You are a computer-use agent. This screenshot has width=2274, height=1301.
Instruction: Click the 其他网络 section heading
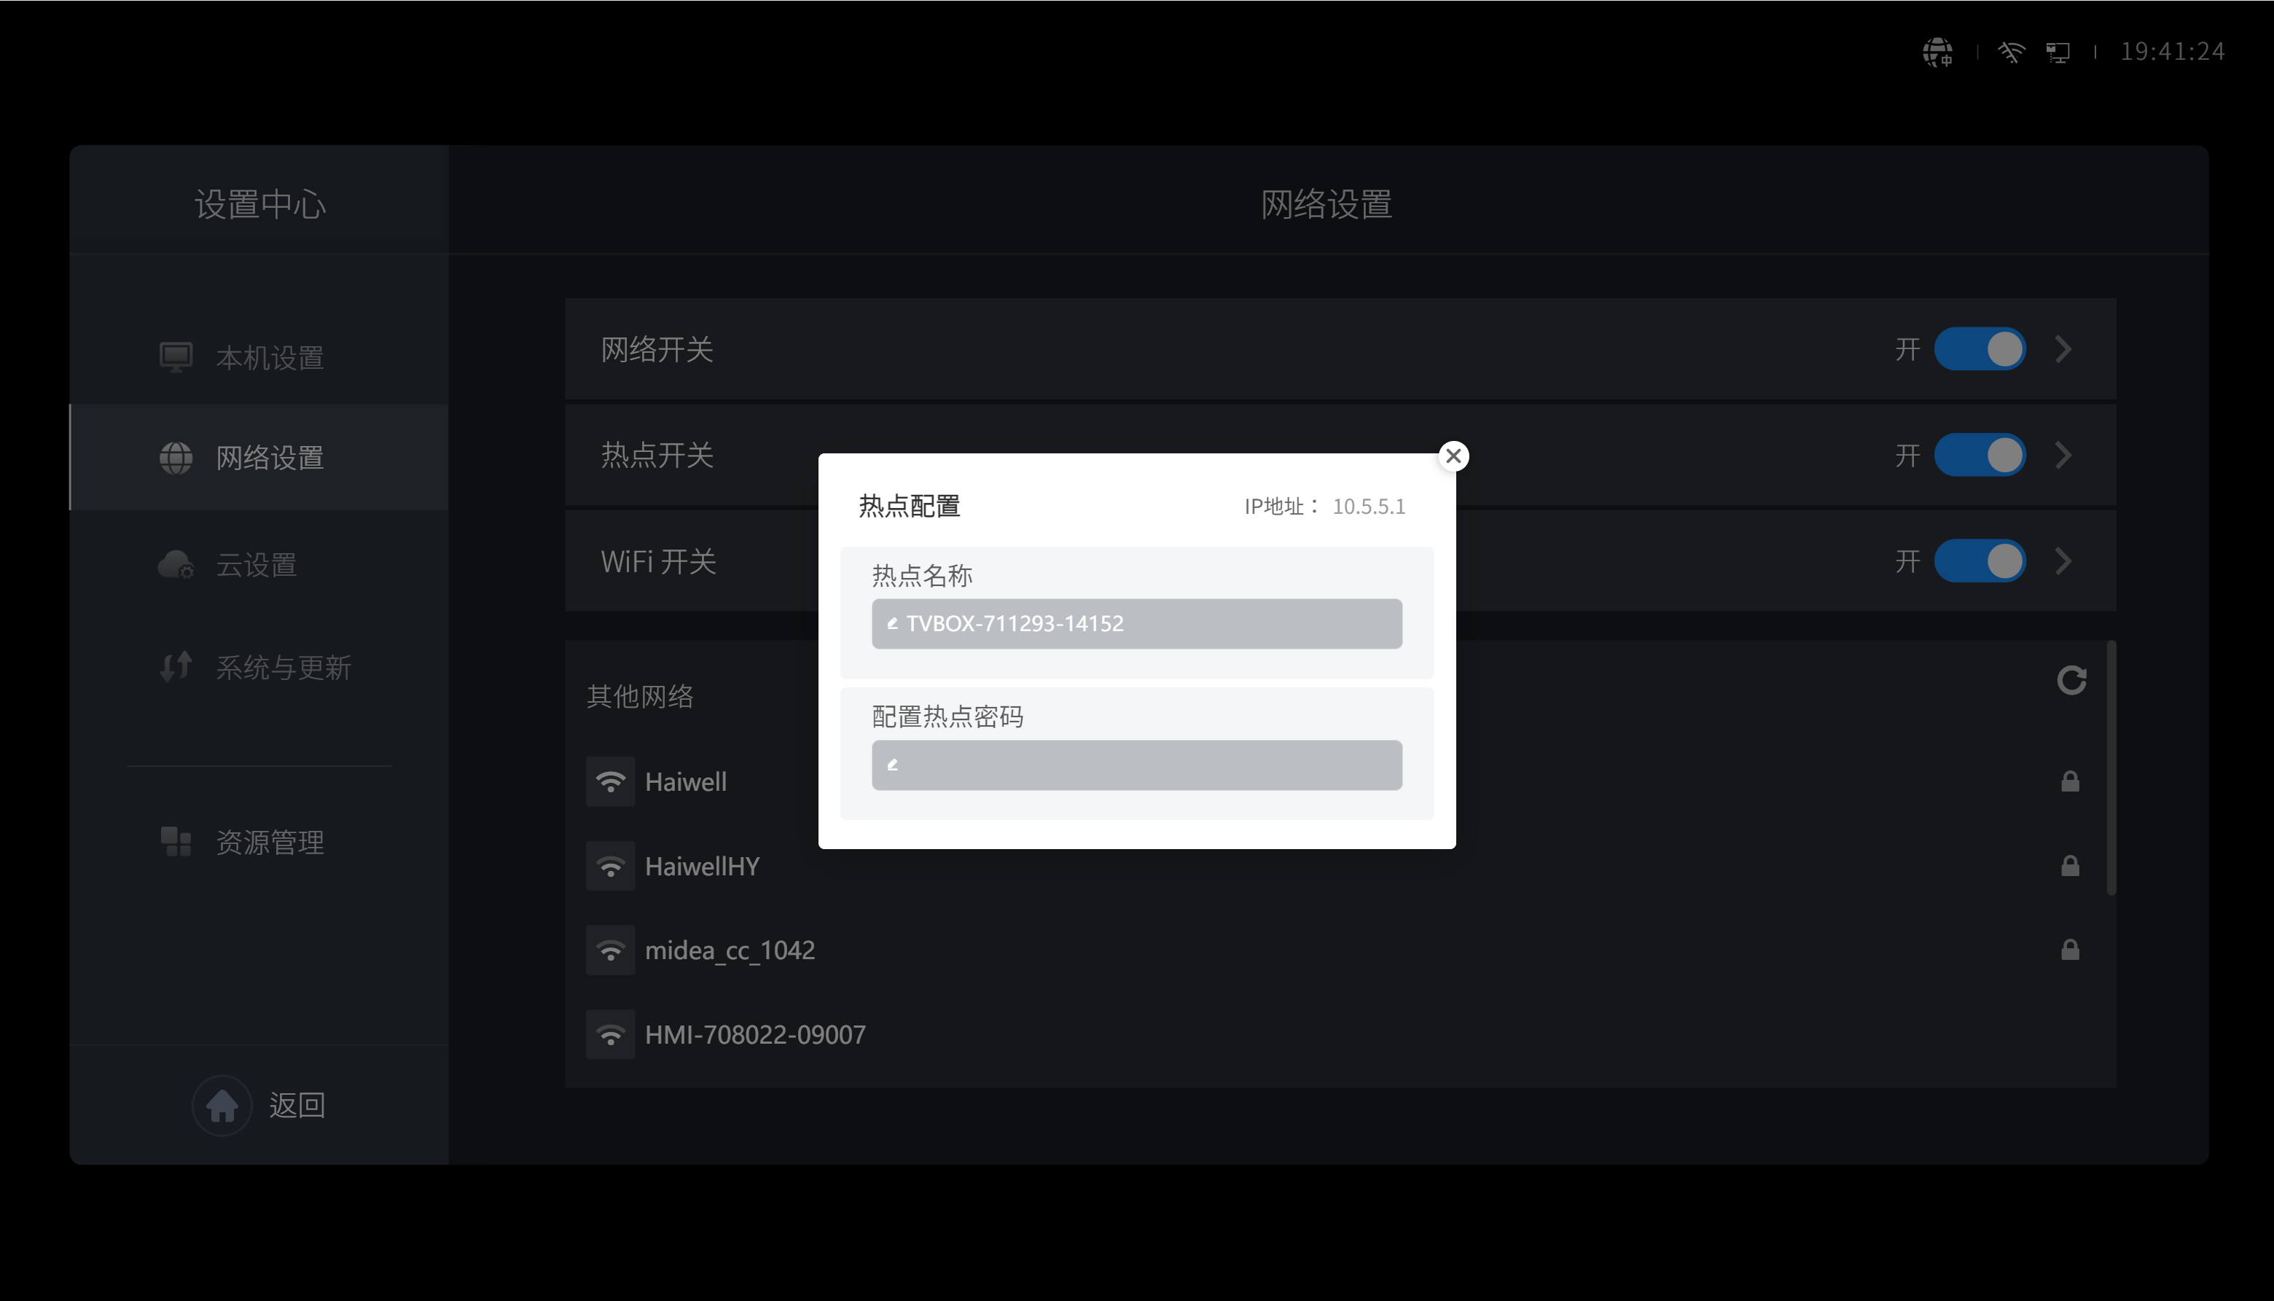[640, 696]
